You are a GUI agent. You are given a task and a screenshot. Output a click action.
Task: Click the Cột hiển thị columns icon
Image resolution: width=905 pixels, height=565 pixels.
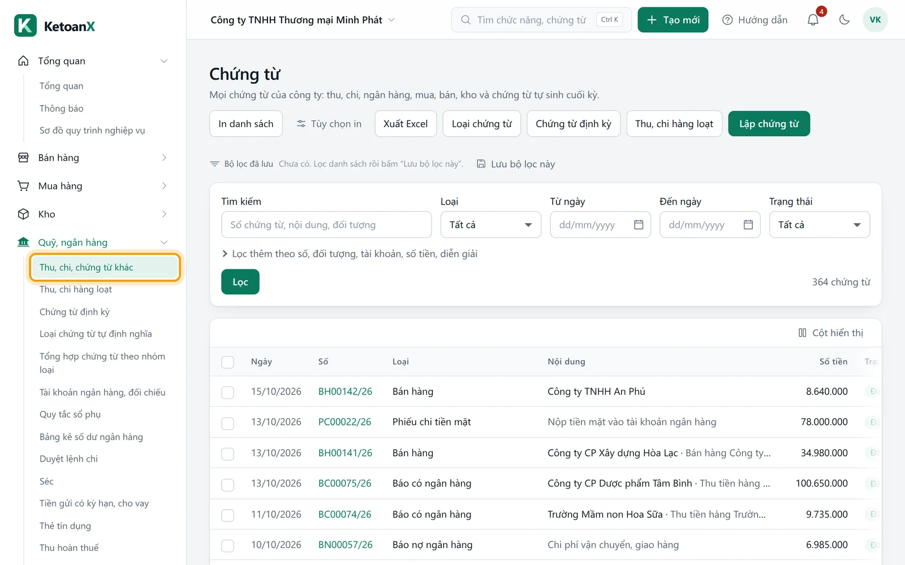[802, 333]
